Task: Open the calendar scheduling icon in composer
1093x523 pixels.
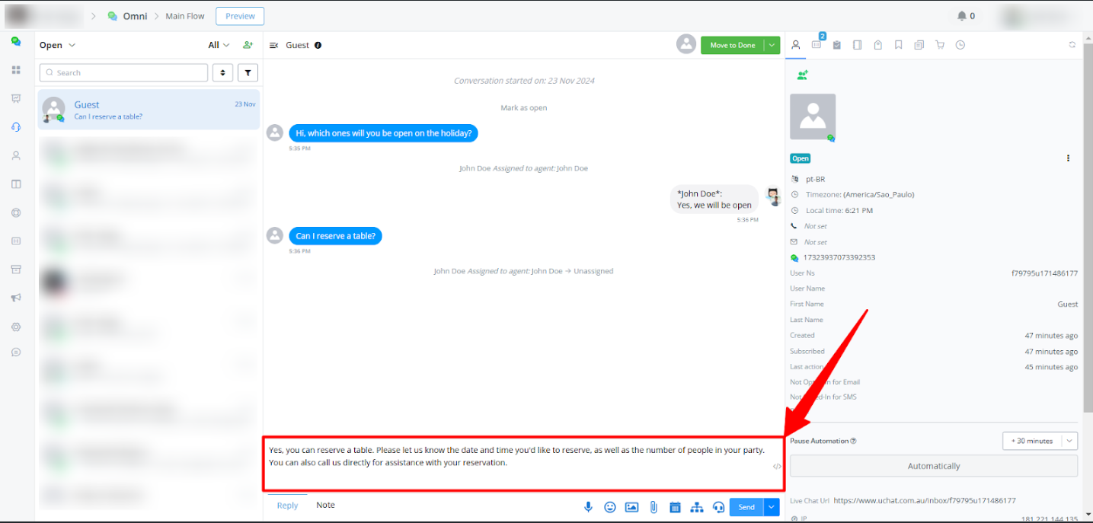Action: click(675, 507)
